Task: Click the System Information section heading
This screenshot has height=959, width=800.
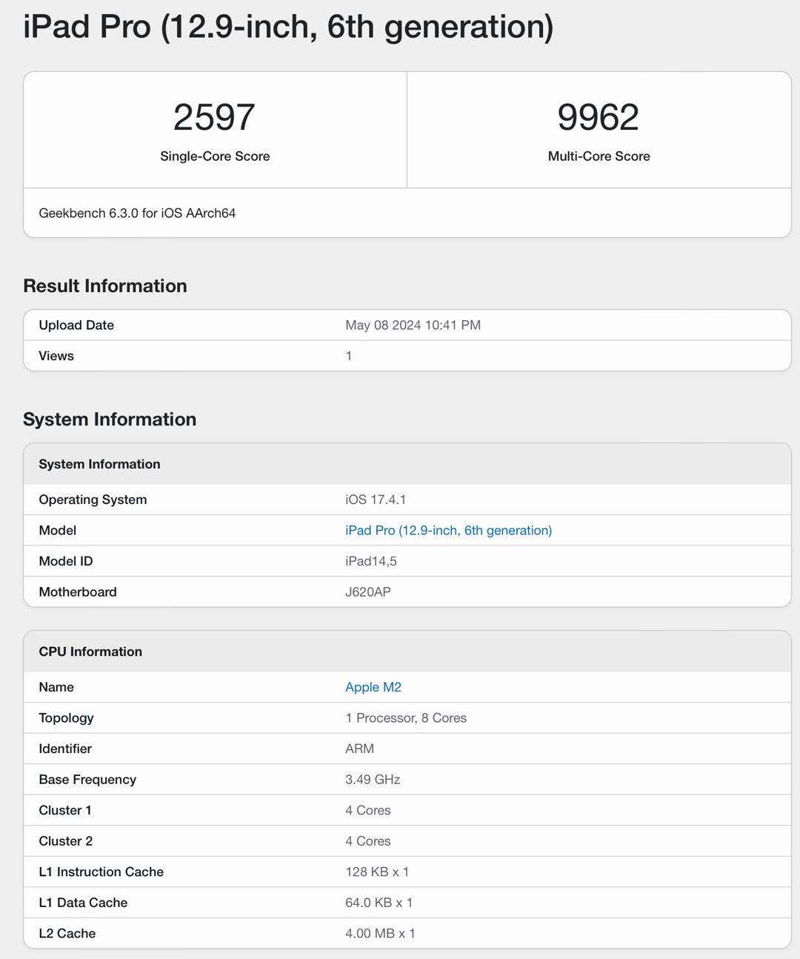Action: click(110, 419)
